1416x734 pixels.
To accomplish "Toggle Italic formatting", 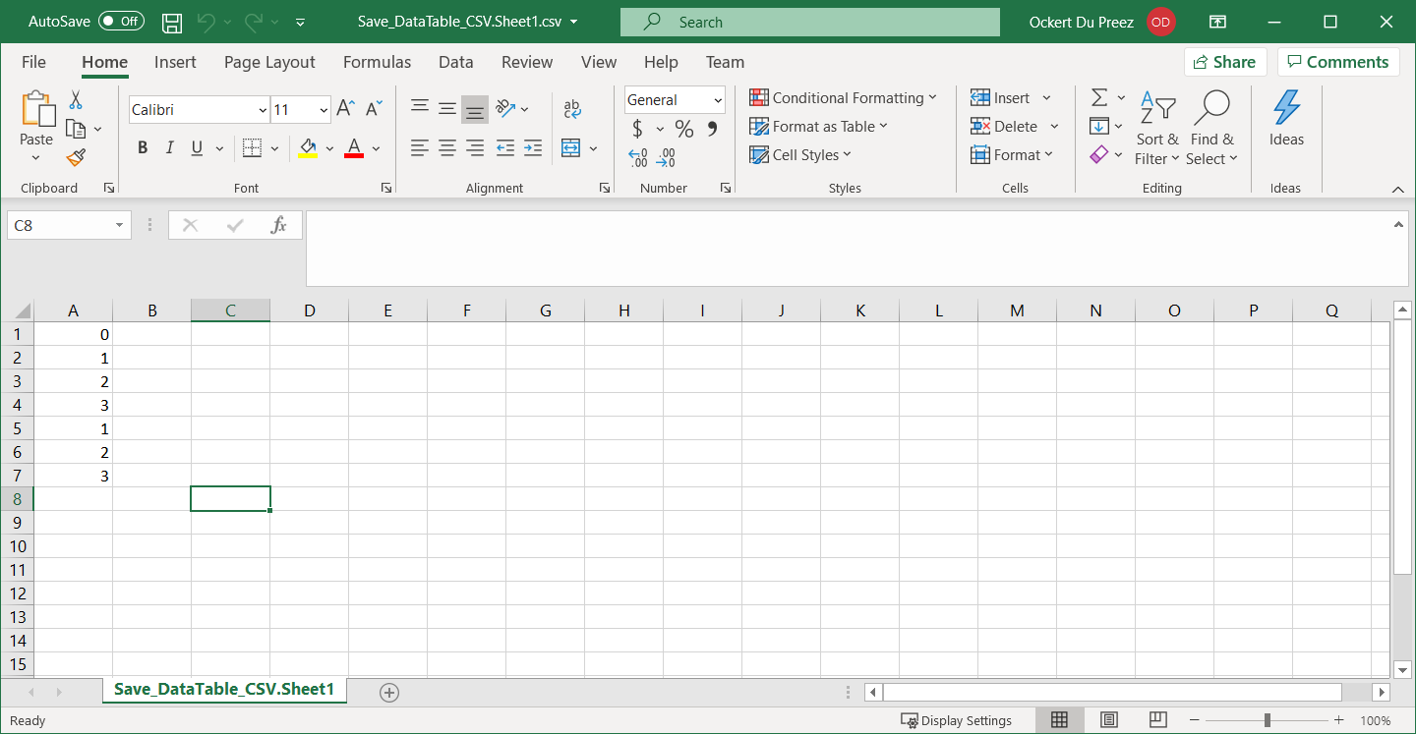I will tap(169, 148).
